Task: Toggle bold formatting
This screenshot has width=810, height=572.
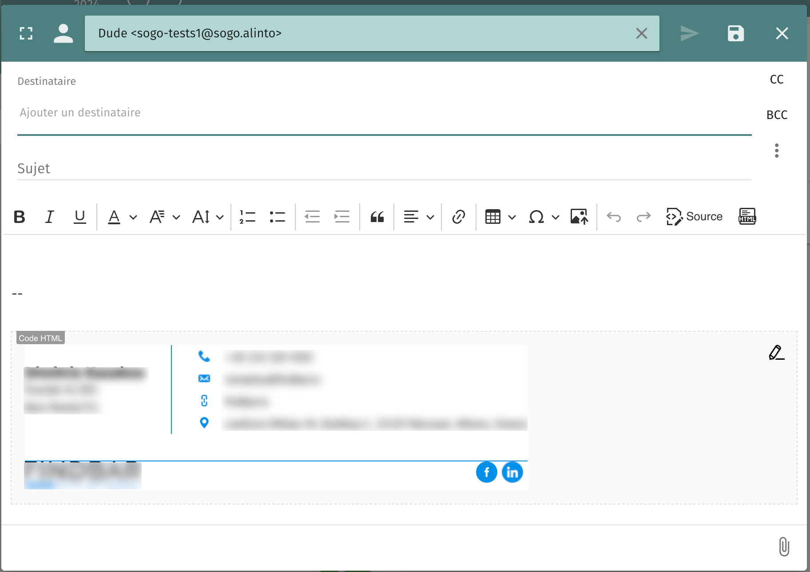Action: click(20, 217)
